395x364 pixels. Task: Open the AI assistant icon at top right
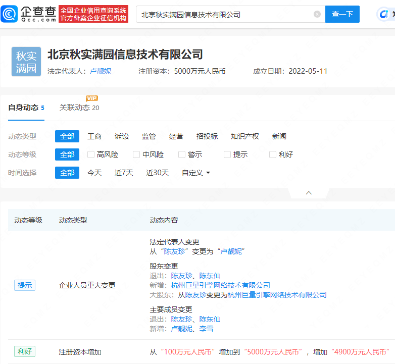[384, 14]
